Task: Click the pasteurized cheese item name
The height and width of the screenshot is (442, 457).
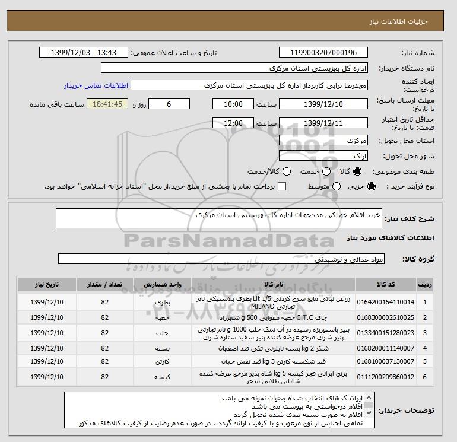Action: [274, 333]
